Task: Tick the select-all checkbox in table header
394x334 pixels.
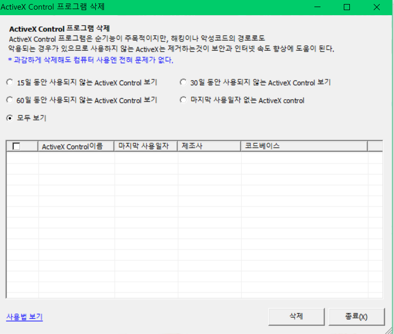Action: [16, 146]
